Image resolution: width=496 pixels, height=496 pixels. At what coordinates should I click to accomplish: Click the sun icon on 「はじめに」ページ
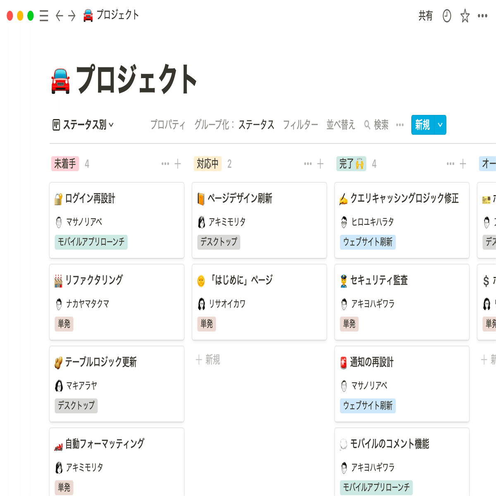click(201, 281)
